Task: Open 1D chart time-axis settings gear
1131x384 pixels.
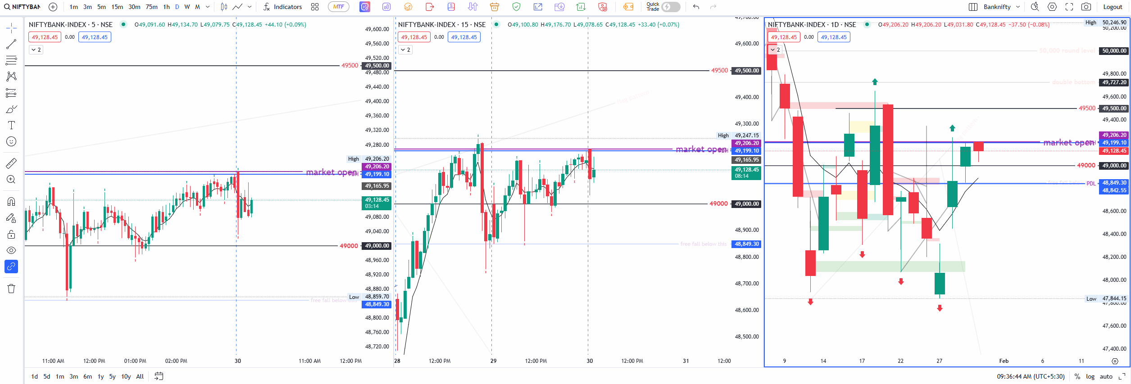Action: (1115, 361)
